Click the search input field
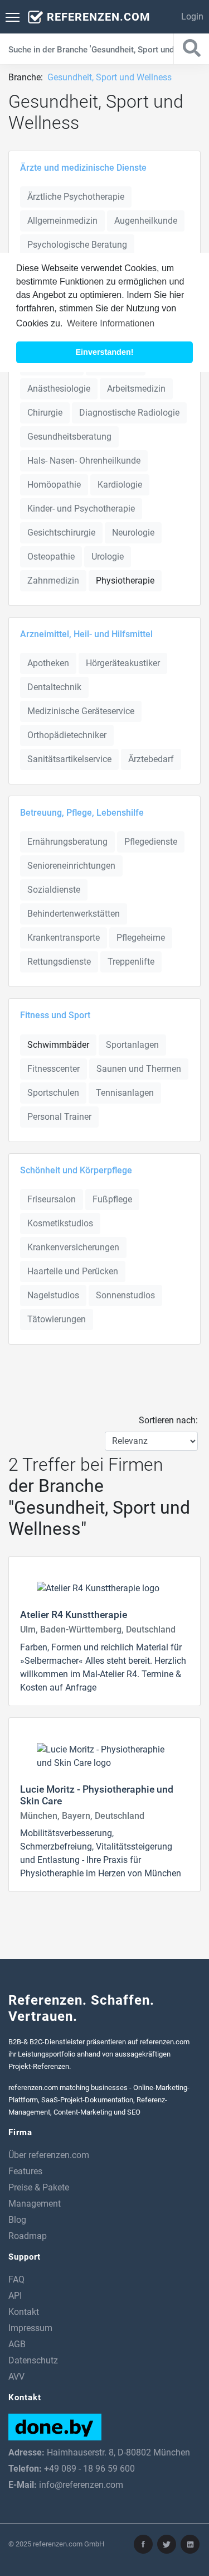Viewport: 209px width, 2576px height. 91,49
